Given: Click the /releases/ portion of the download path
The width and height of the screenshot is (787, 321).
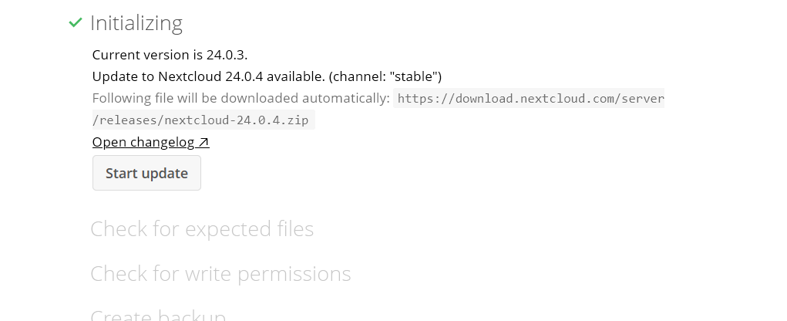Looking at the screenshot, I should coord(129,120).
